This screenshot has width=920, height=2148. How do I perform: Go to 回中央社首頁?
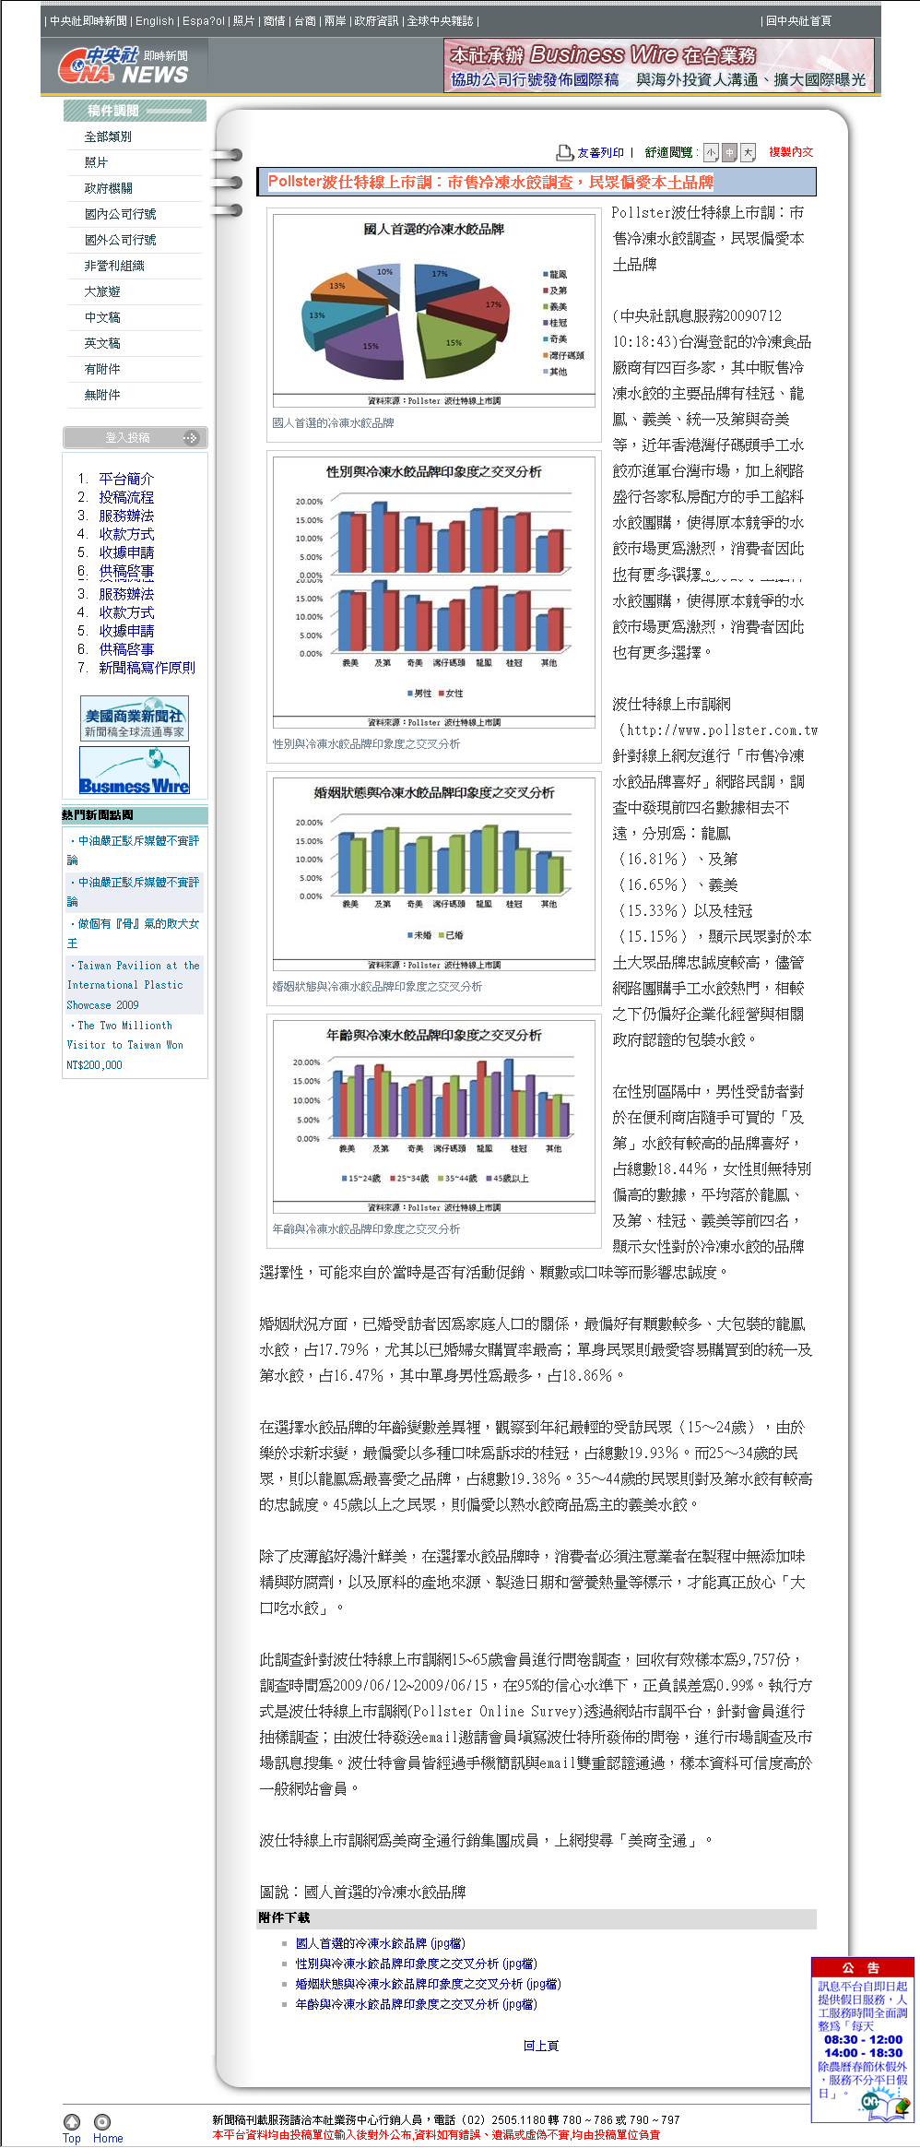(x=798, y=21)
